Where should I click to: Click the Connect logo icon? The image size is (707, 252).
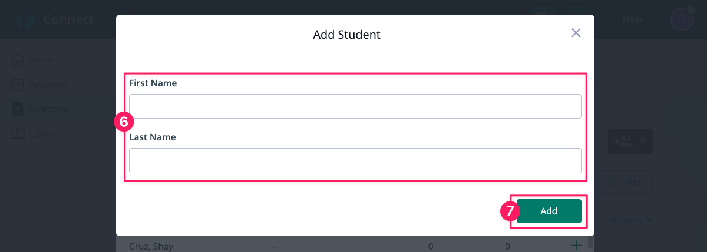(27, 19)
